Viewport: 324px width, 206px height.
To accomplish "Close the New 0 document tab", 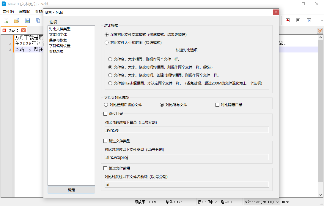I will click(x=23, y=30).
